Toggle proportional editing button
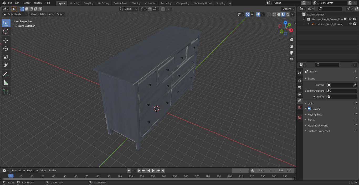 coord(163,9)
